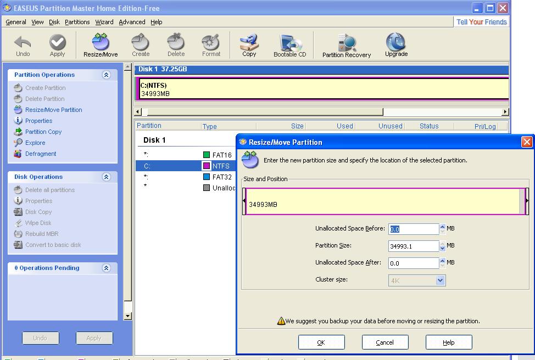Click disk map scroll-right arrow
Viewport: 535px width, 360px height.
(x=505, y=111)
